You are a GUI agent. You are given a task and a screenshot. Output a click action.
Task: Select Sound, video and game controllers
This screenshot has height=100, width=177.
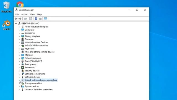[x=41, y=80]
